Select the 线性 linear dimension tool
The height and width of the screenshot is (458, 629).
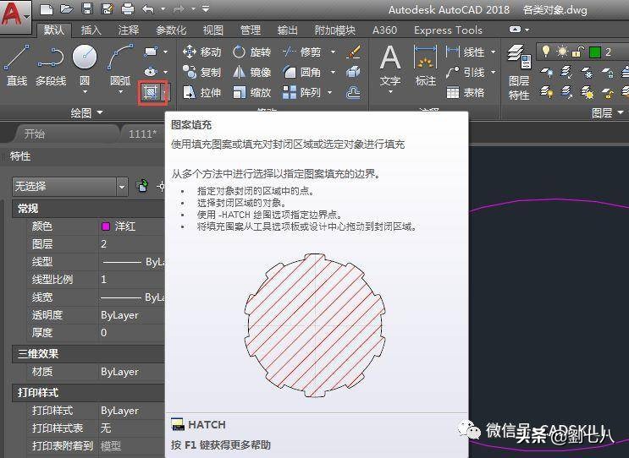(466, 52)
